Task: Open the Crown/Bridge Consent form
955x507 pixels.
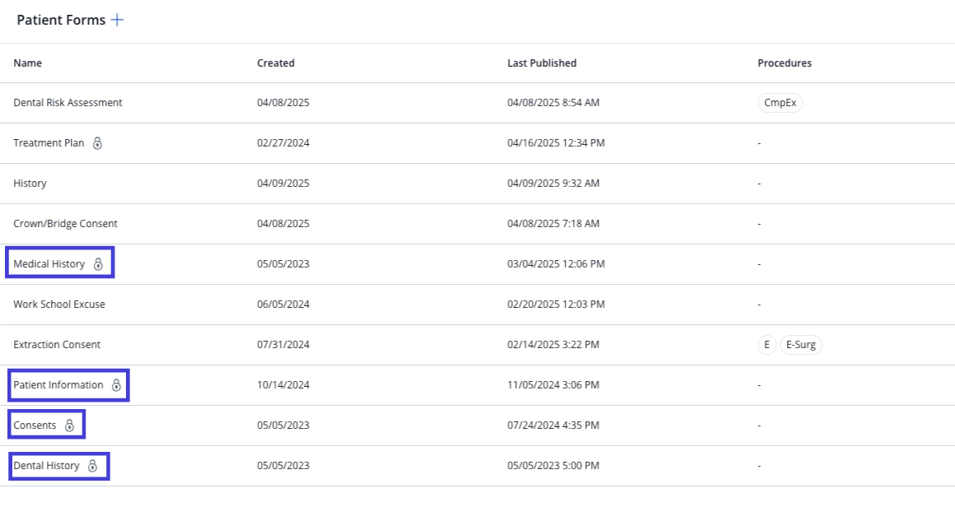Action: [65, 223]
